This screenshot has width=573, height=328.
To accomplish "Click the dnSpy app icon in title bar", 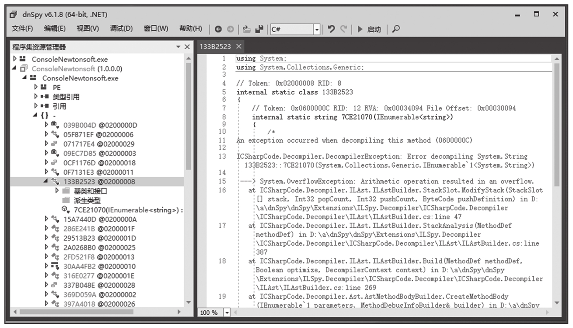I will (x=14, y=14).
